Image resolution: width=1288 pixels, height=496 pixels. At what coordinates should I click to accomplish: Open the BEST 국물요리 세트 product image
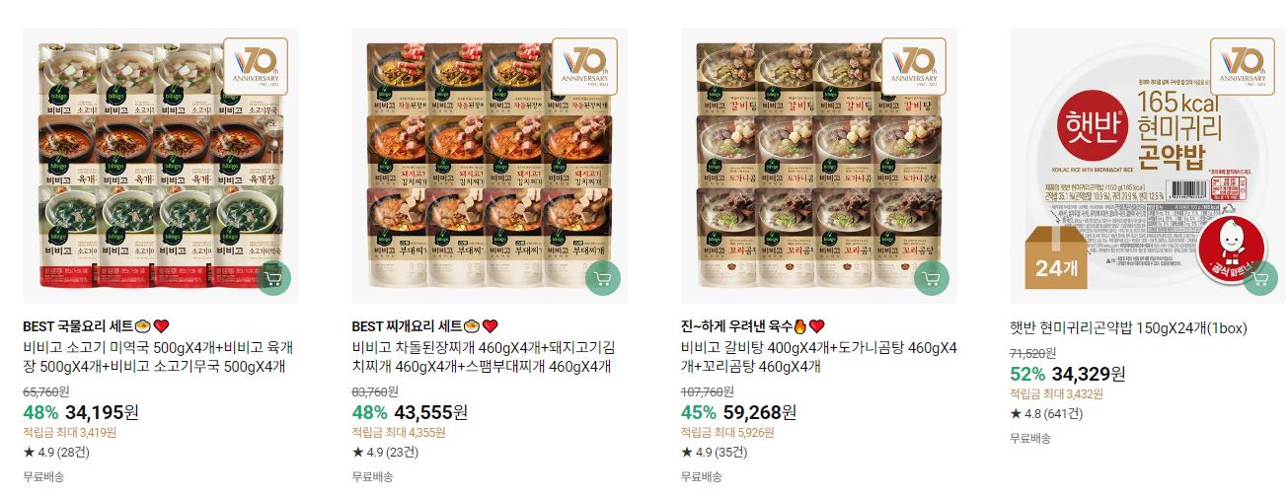(160, 166)
